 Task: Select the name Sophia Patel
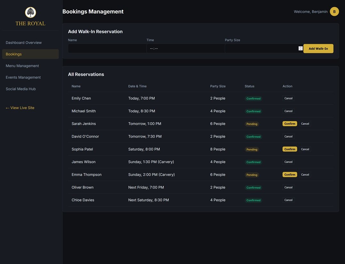tap(82, 149)
